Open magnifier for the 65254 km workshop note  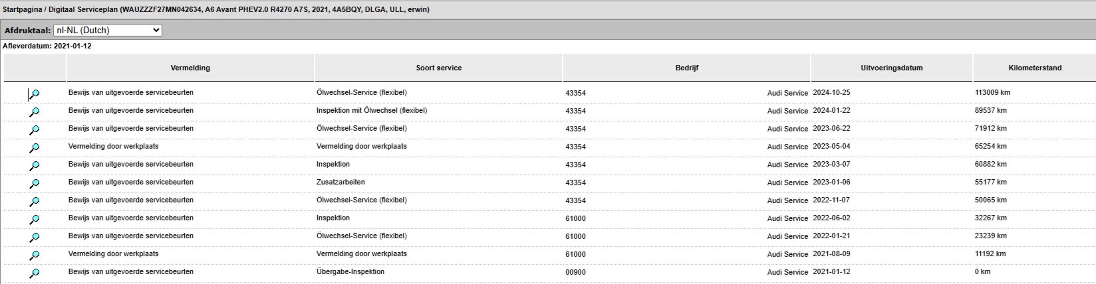34,147
